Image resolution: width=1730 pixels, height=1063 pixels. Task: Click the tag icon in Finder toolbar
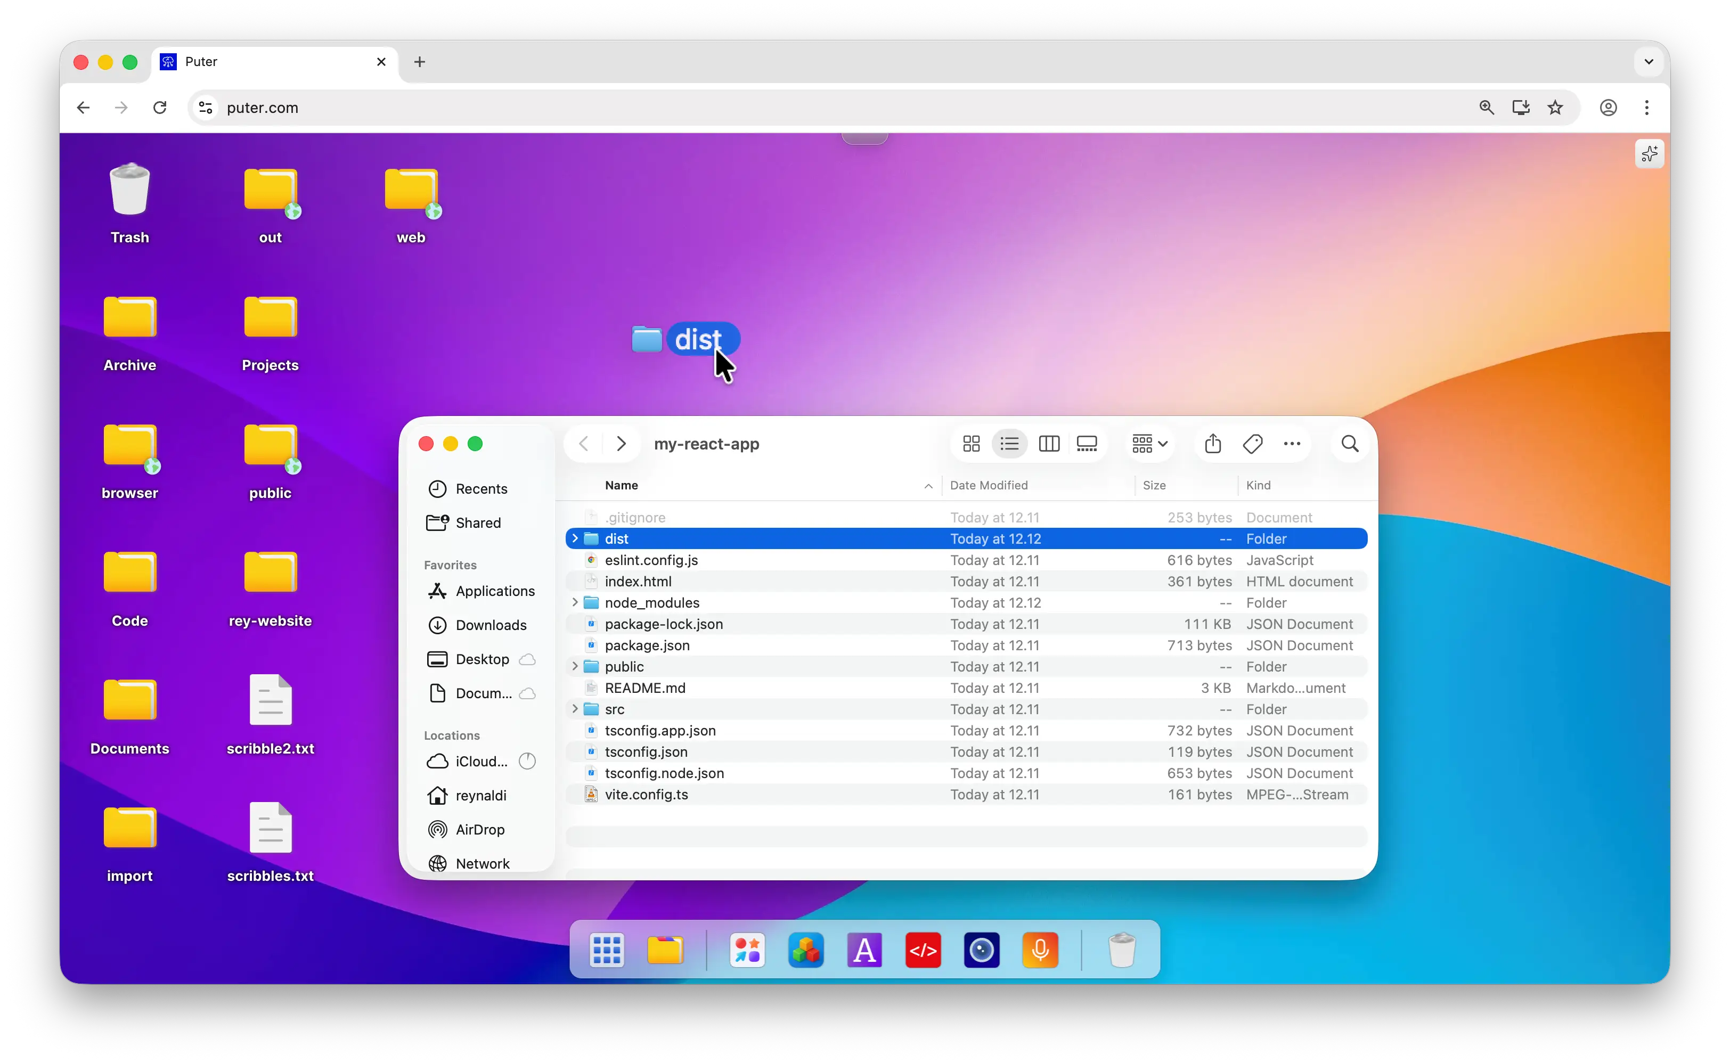[x=1252, y=444]
